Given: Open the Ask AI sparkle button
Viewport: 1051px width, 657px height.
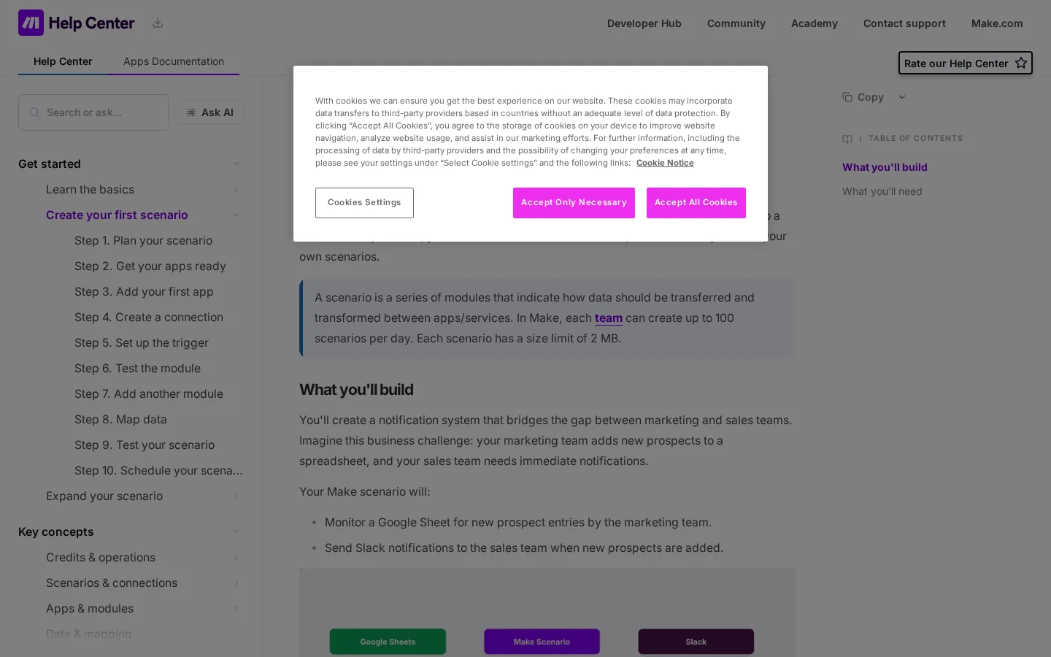Looking at the screenshot, I should (x=209, y=112).
